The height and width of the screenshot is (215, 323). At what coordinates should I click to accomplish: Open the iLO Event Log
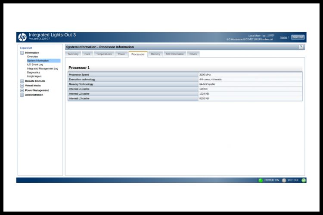coord(35,64)
